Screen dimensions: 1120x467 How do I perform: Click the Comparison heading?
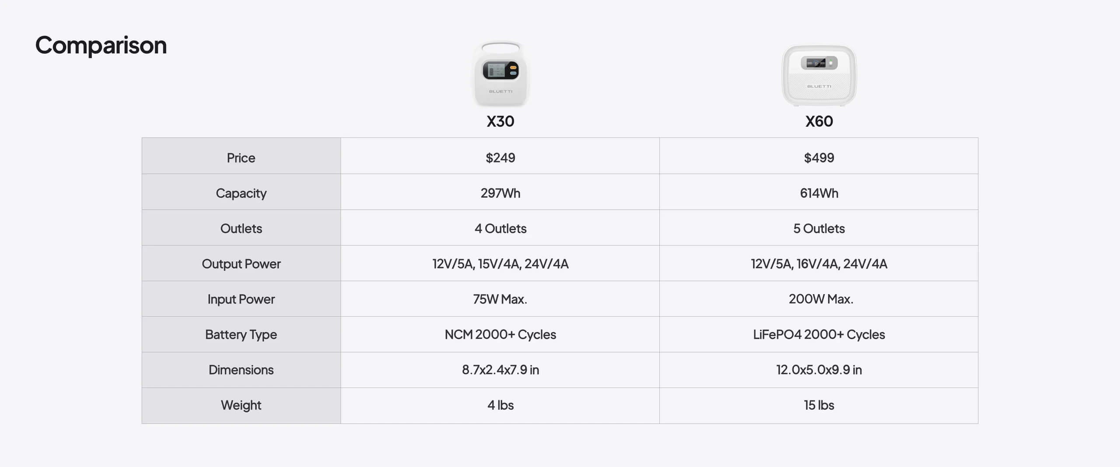pos(101,45)
